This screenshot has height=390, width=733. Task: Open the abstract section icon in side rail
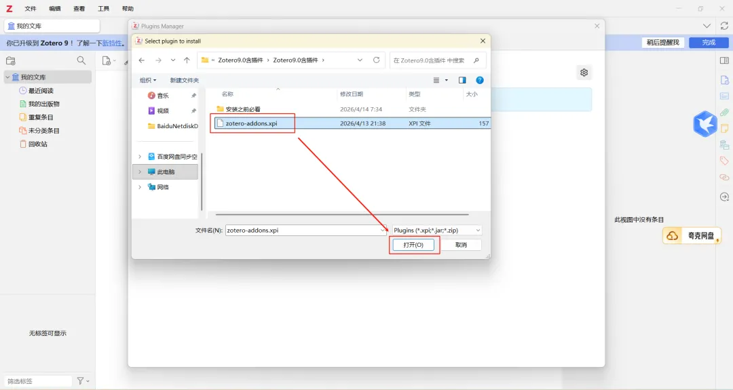point(724,96)
